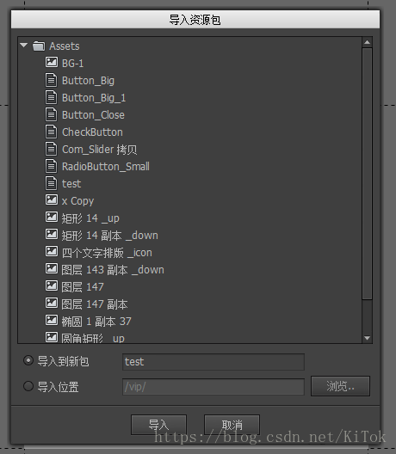Click image icon beside 图层 143 副本 _down
This screenshot has width=396, height=454.
(52, 268)
